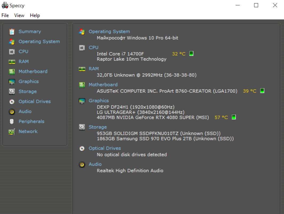
Task: Click the Storage hard drive sidebar icon
Action: pyautogui.click(x=12, y=91)
